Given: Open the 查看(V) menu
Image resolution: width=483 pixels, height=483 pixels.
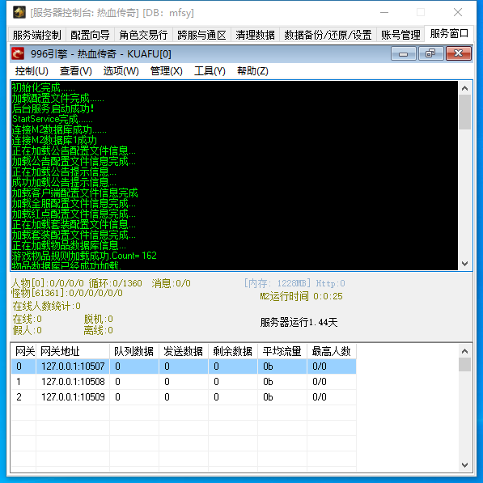Looking at the screenshot, I should coord(76,71).
